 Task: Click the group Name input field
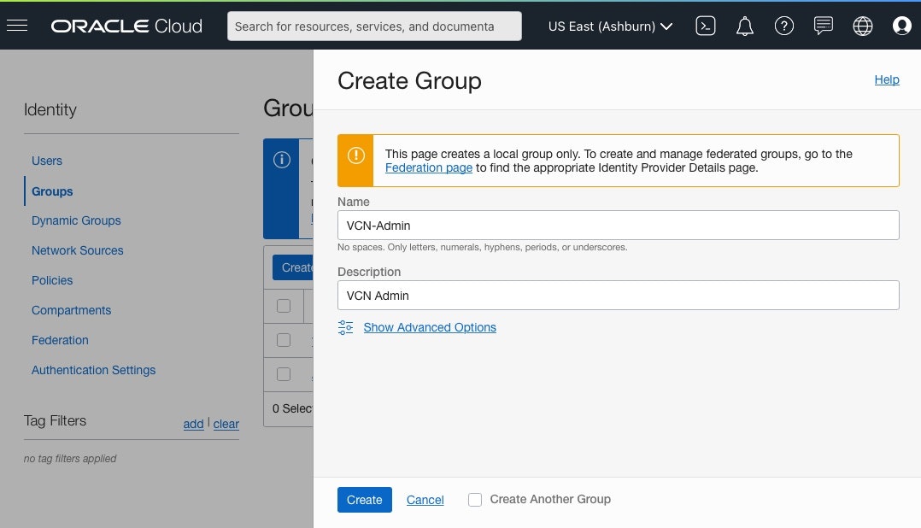tap(618, 225)
